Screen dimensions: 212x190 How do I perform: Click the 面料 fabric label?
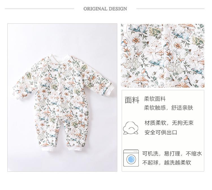pos(132,100)
